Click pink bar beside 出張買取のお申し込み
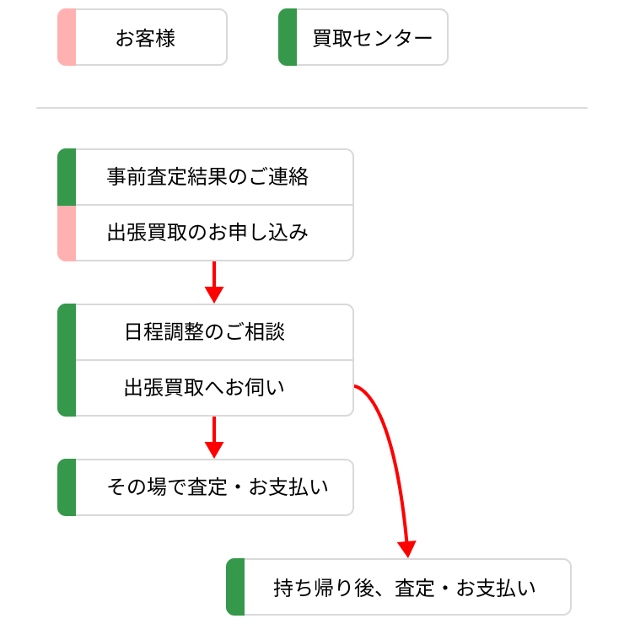 pyautogui.click(x=67, y=233)
